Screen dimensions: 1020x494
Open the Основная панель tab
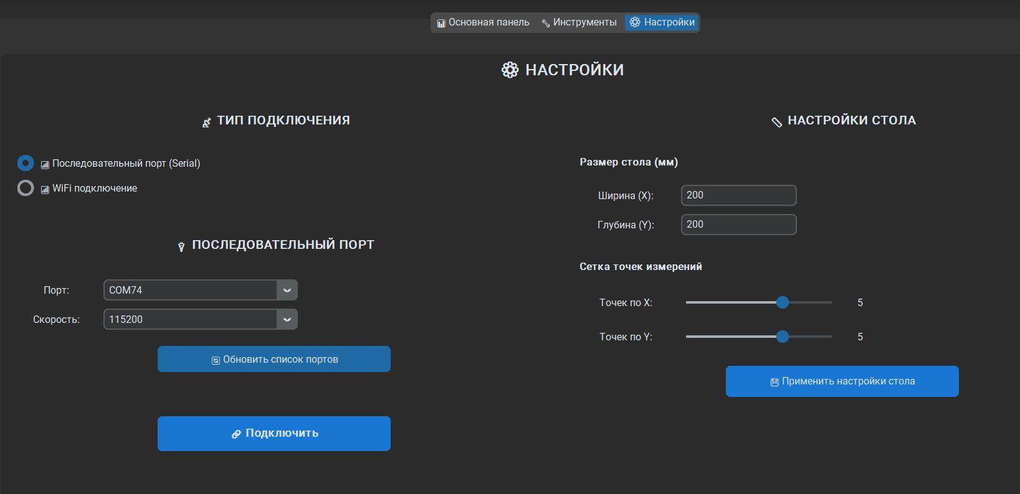click(x=483, y=22)
